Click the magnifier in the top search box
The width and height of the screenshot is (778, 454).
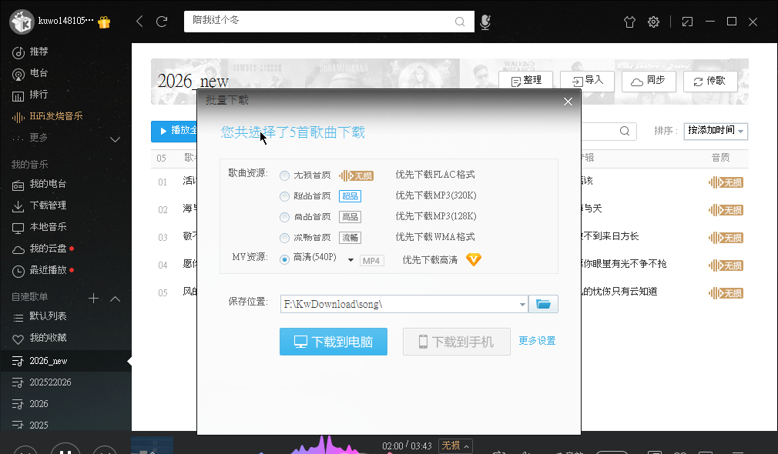460,22
